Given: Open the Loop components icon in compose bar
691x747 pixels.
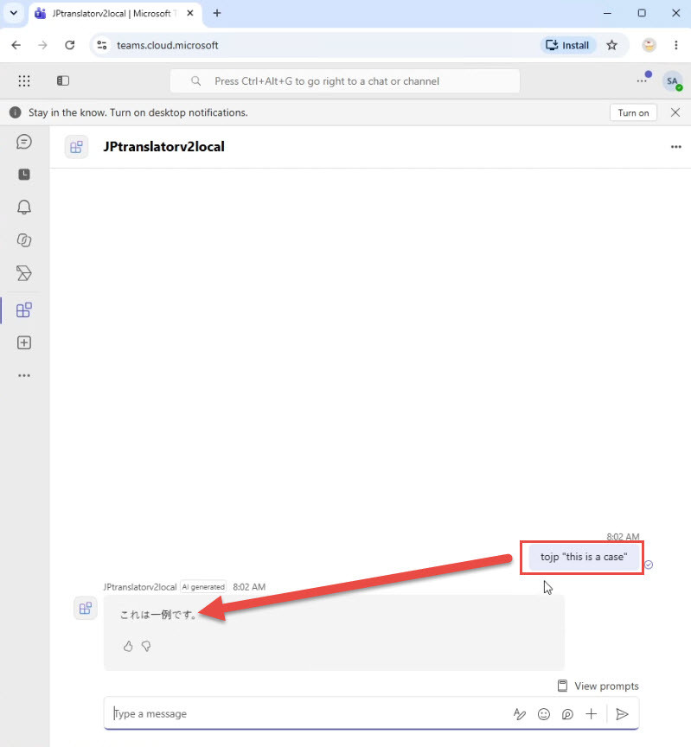Looking at the screenshot, I should (567, 713).
